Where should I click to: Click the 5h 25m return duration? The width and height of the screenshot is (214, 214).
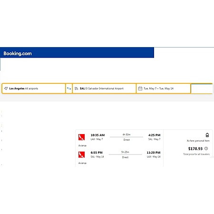pyautogui.click(x=125, y=152)
